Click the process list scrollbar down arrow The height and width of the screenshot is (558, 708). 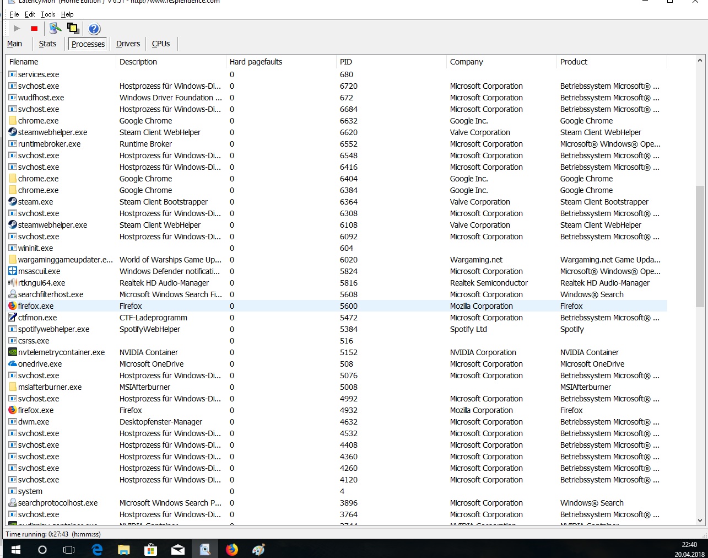pos(700,520)
